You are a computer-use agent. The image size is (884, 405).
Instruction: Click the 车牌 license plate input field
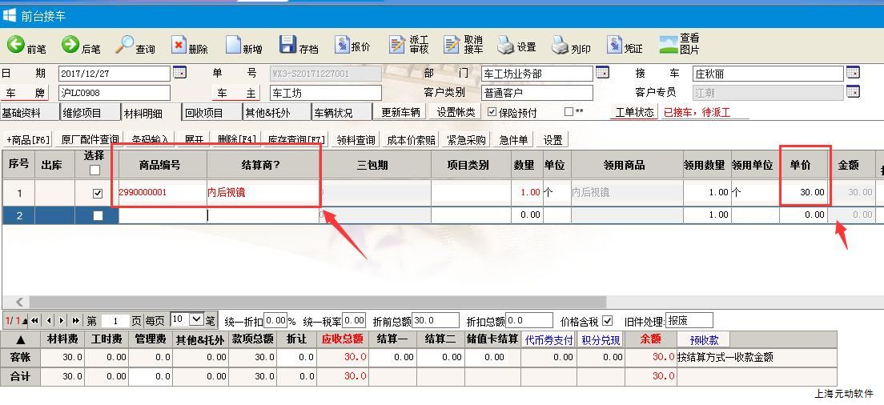pos(114,93)
